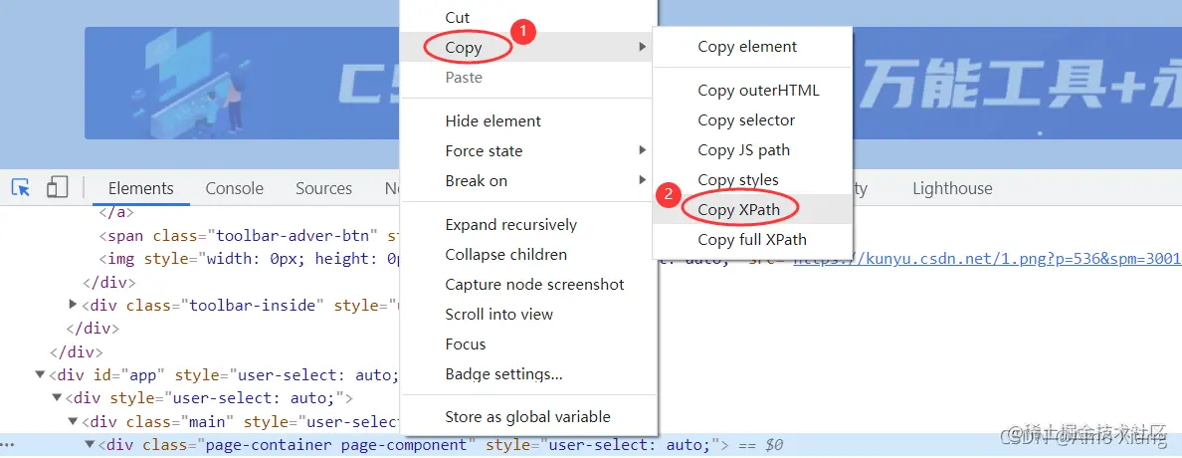Choose Hide element in context menu

coord(493,120)
